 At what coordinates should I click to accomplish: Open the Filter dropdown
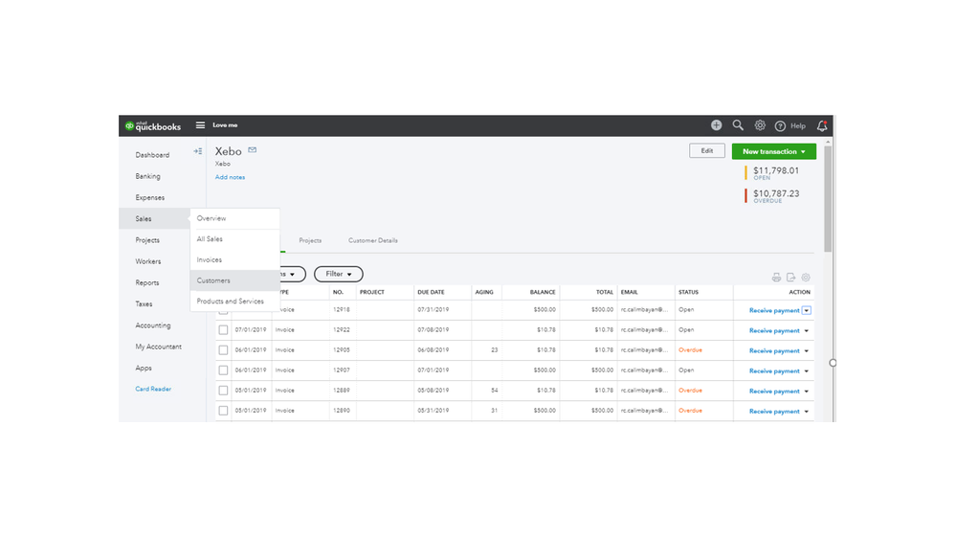tap(338, 275)
